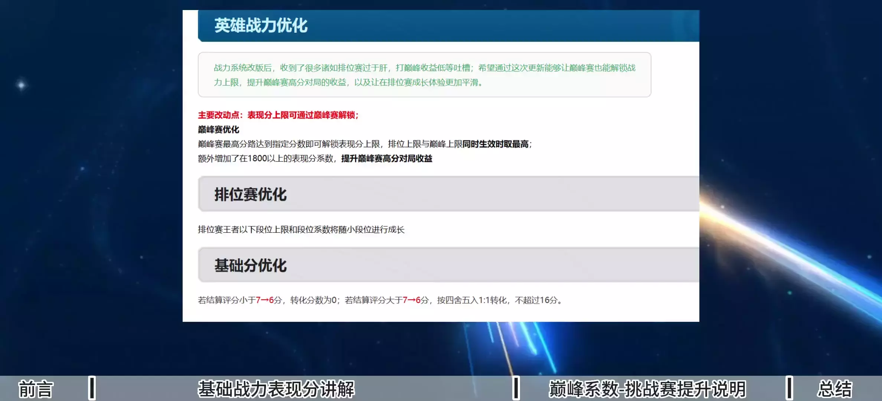Click the divider marker before 总结
This screenshot has width=882, height=401.
(x=790, y=388)
